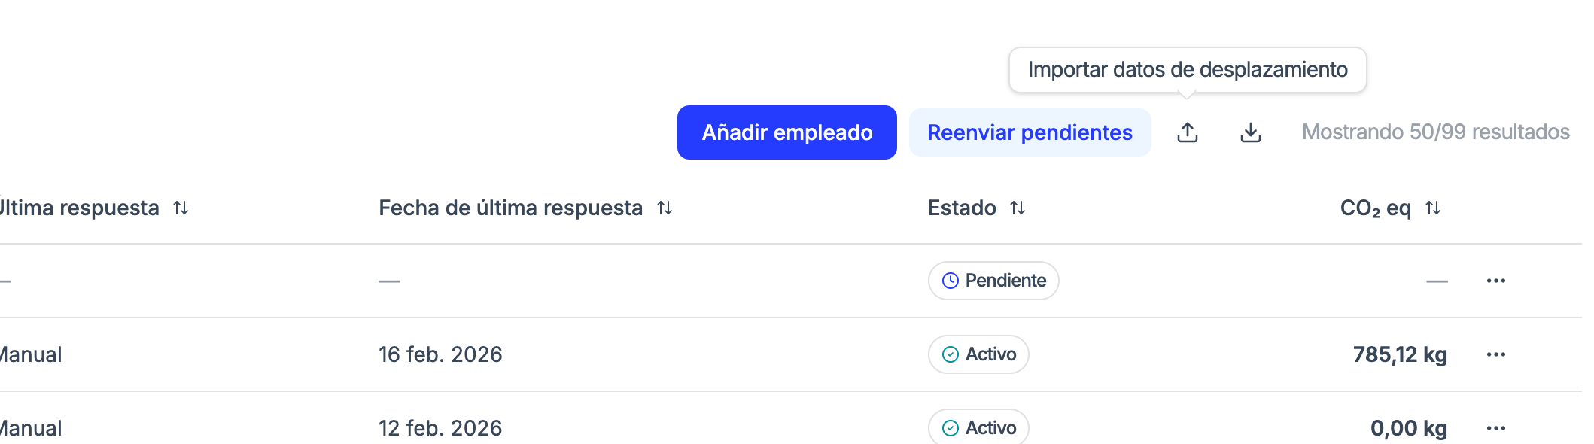Viewport: 1594px width, 444px height.
Task: Sort by CO₂ eq using its sort arrows
Action: point(1433,208)
